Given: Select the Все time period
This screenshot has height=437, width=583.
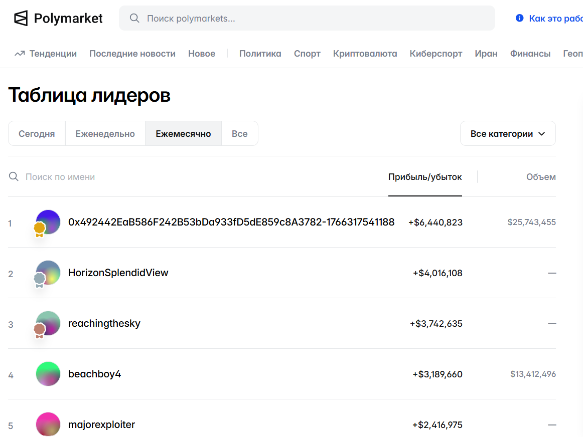Looking at the screenshot, I should (x=240, y=134).
